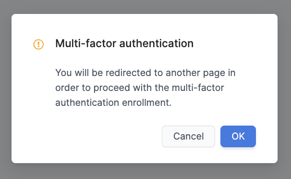291x179 pixels.
Task: Click the word "redirected" in the message
Action: (128, 73)
